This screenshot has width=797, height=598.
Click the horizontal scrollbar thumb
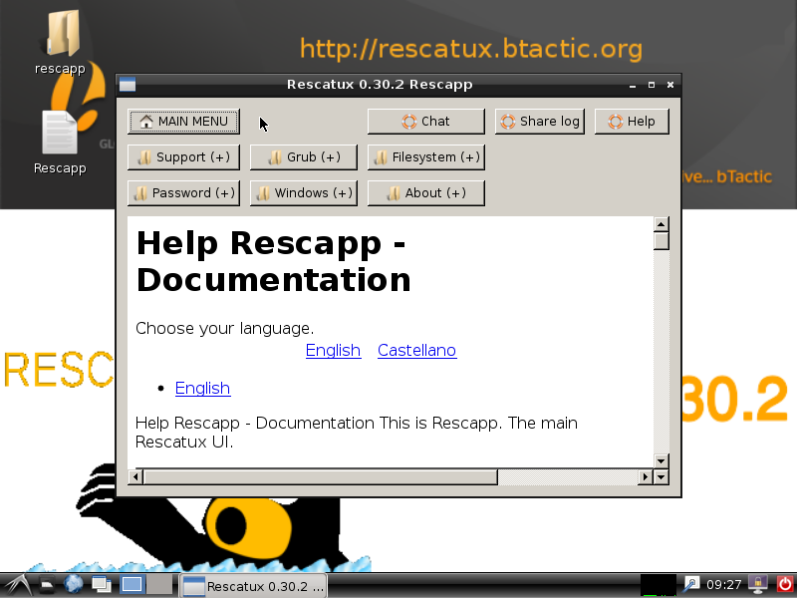(x=321, y=477)
